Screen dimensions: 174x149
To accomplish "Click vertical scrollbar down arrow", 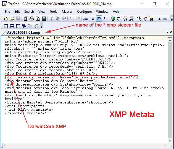I will click(170, 141).
